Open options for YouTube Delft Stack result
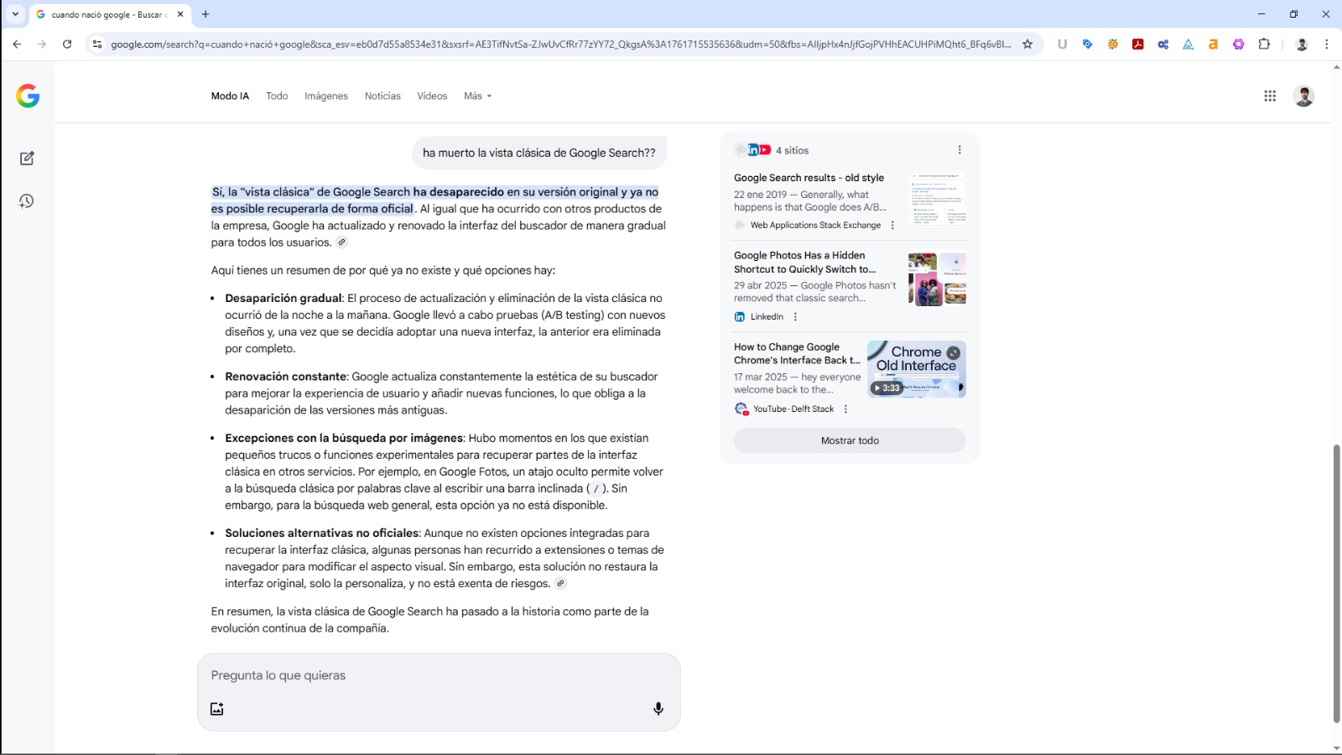Screen dimensions: 1342x755 (x=845, y=409)
